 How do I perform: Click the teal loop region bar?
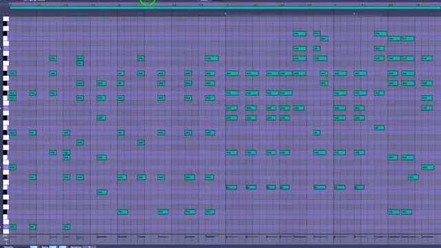pos(225,8)
